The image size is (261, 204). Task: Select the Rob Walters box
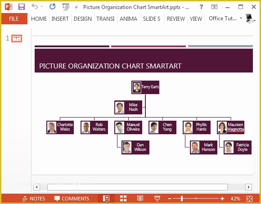(94, 127)
